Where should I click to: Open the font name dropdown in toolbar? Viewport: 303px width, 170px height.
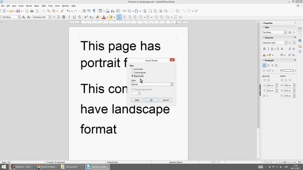coord(50,17)
